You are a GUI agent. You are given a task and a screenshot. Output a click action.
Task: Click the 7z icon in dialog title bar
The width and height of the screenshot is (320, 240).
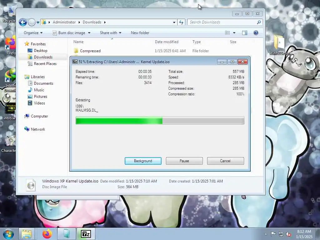pos(75,62)
